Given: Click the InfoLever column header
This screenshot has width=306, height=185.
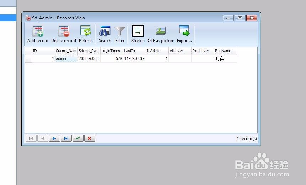Looking at the screenshot, I should pyautogui.click(x=203, y=51).
